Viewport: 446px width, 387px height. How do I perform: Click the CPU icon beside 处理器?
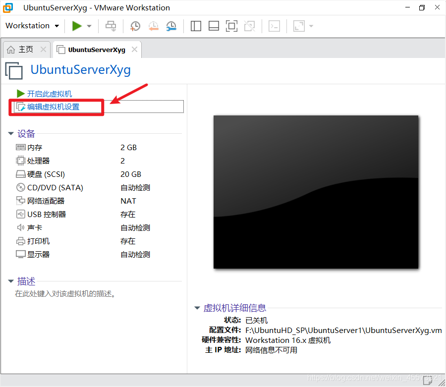tap(20, 161)
